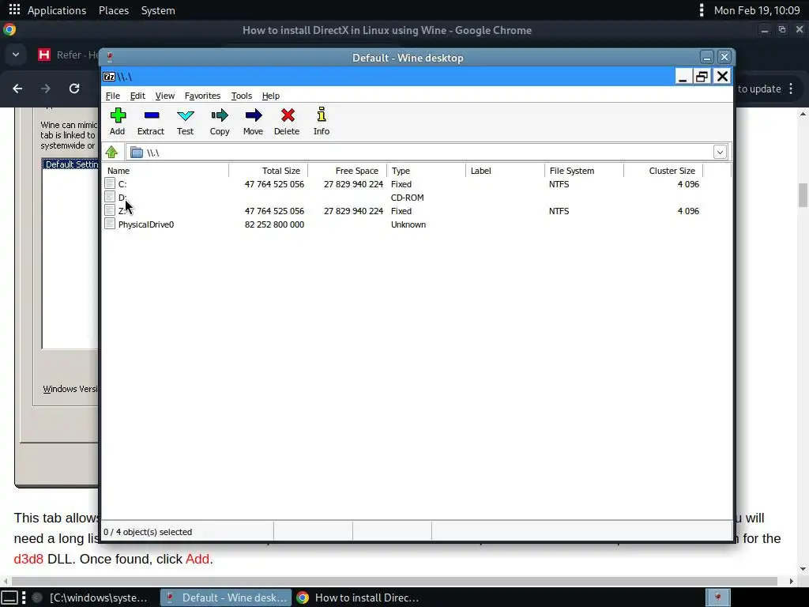Screen dimensions: 809x607
Task: Restore down the 7-Zip window
Action: pos(702,77)
